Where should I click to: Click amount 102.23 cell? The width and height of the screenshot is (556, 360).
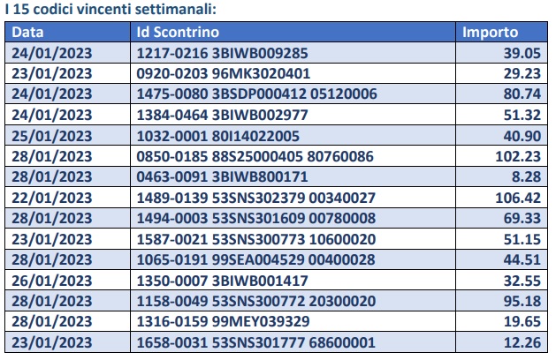click(501, 156)
